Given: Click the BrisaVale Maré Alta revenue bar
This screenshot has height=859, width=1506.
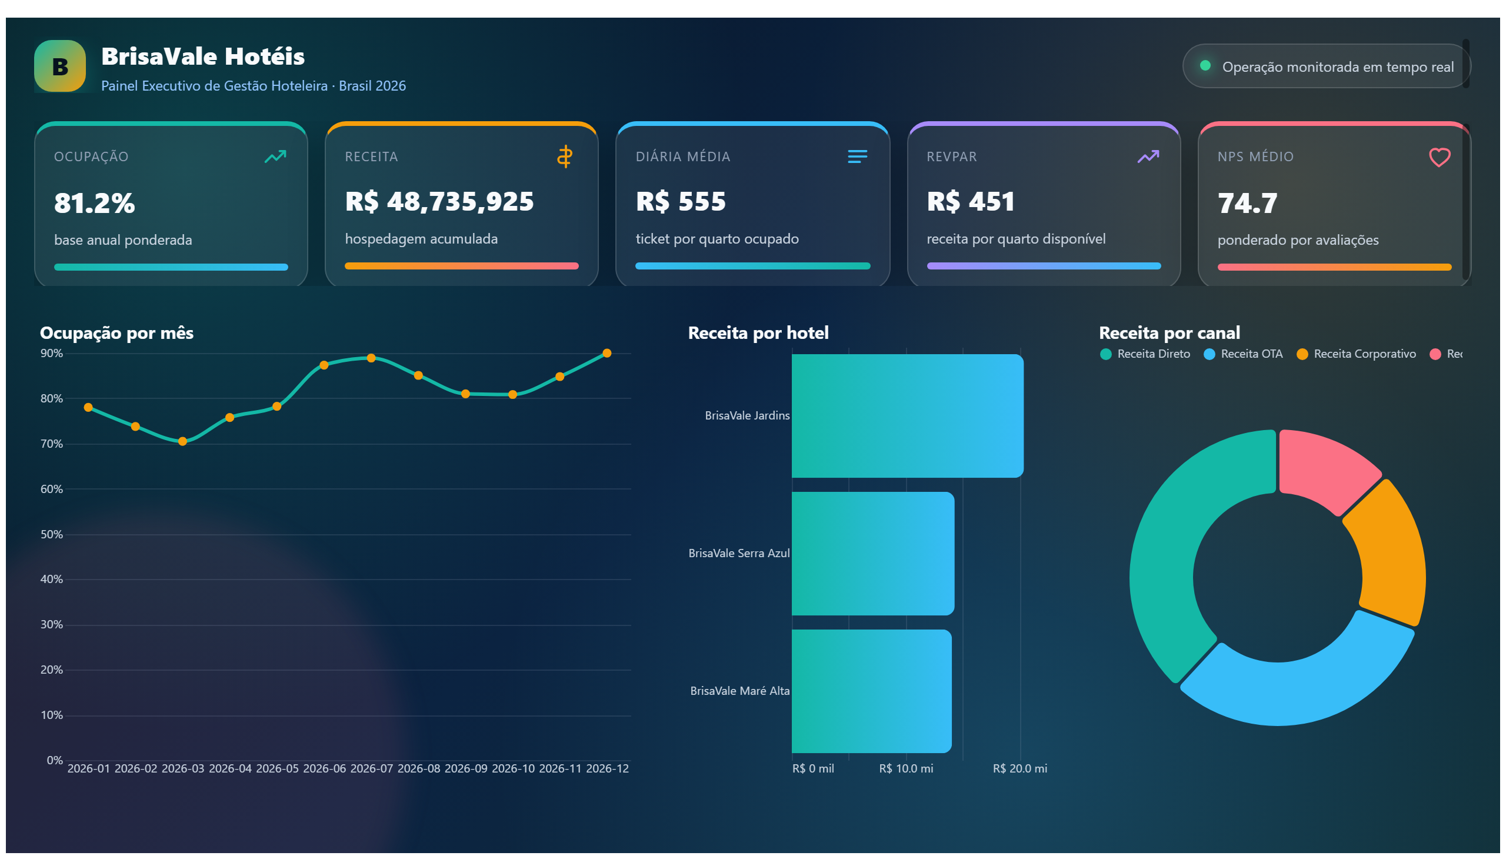Looking at the screenshot, I should pos(871,691).
